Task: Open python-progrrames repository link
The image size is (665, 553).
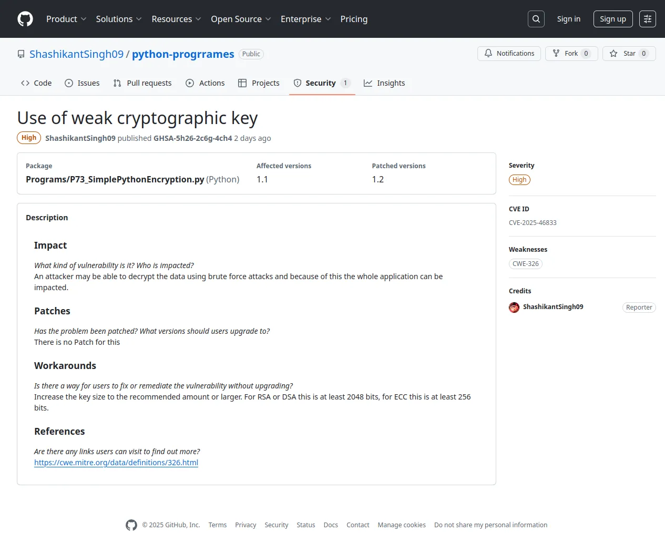Action: [183, 54]
